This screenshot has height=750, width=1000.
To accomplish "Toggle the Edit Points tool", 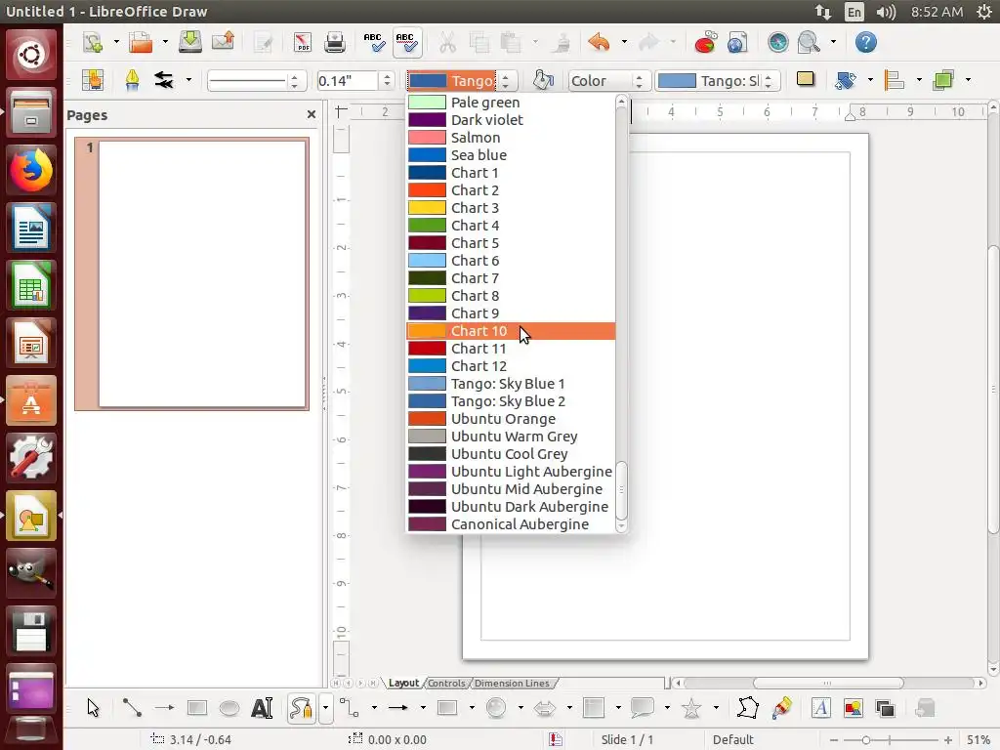I will 747,708.
